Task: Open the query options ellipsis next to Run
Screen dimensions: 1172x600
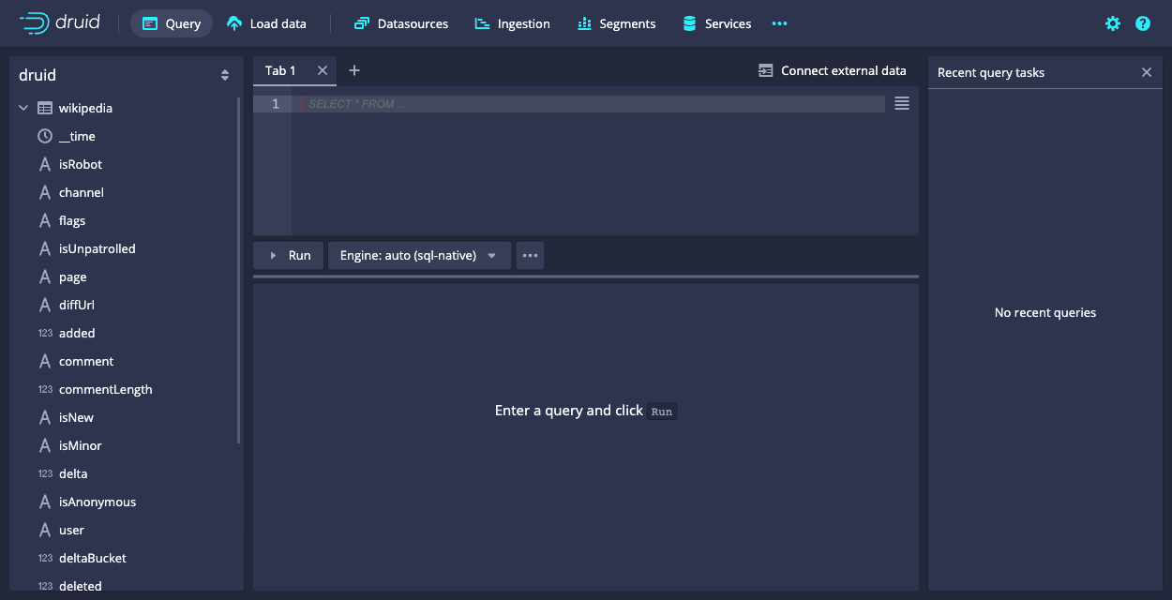Action: pyautogui.click(x=530, y=255)
